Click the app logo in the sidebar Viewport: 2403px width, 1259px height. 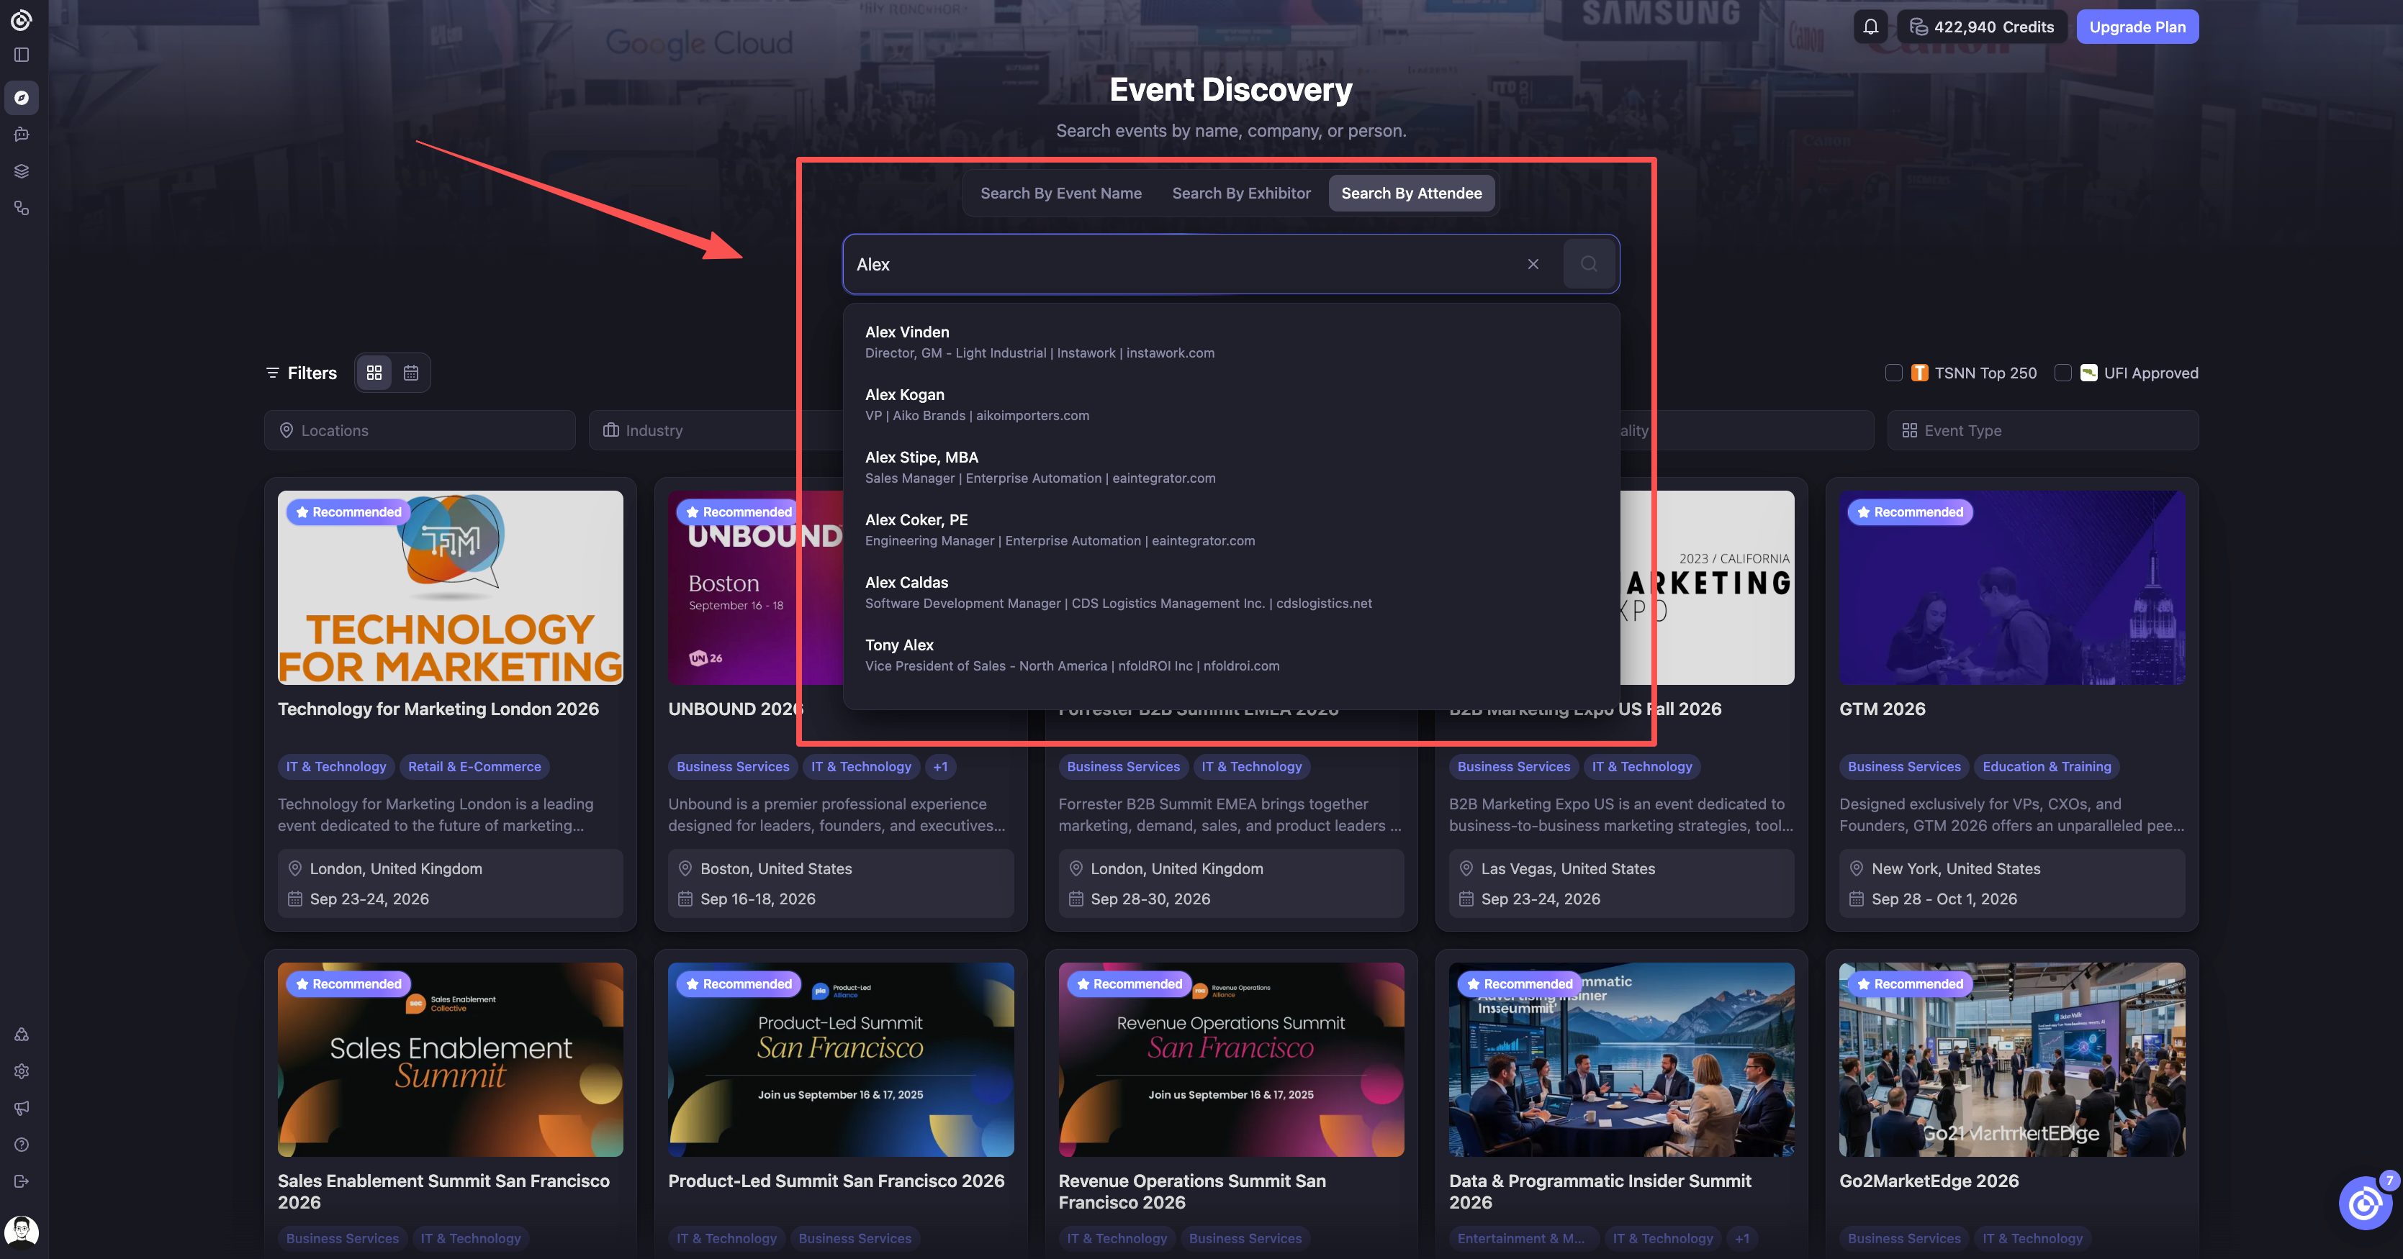pyautogui.click(x=22, y=19)
